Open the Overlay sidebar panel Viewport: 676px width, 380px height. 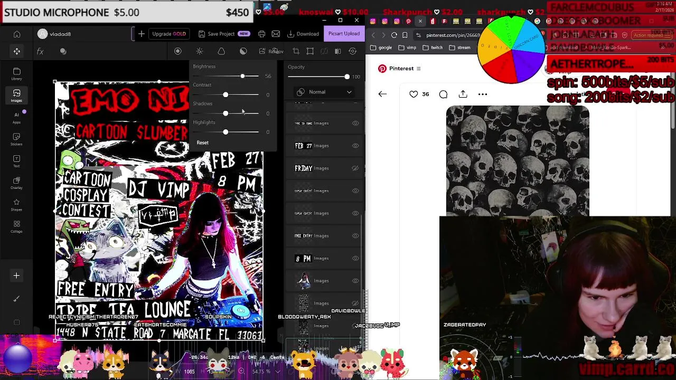[x=16, y=183]
